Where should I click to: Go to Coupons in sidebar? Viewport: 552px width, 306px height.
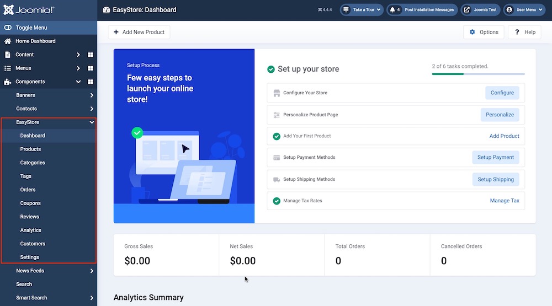[x=30, y=203]
